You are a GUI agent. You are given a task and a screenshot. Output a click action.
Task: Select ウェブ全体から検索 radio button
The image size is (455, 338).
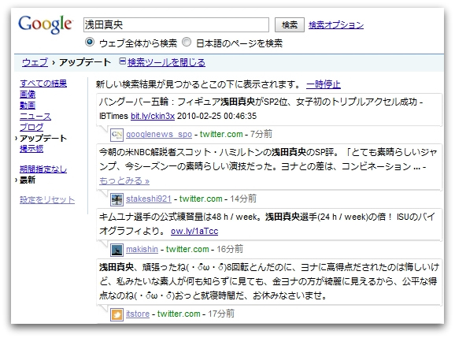[x=90, y=42]
